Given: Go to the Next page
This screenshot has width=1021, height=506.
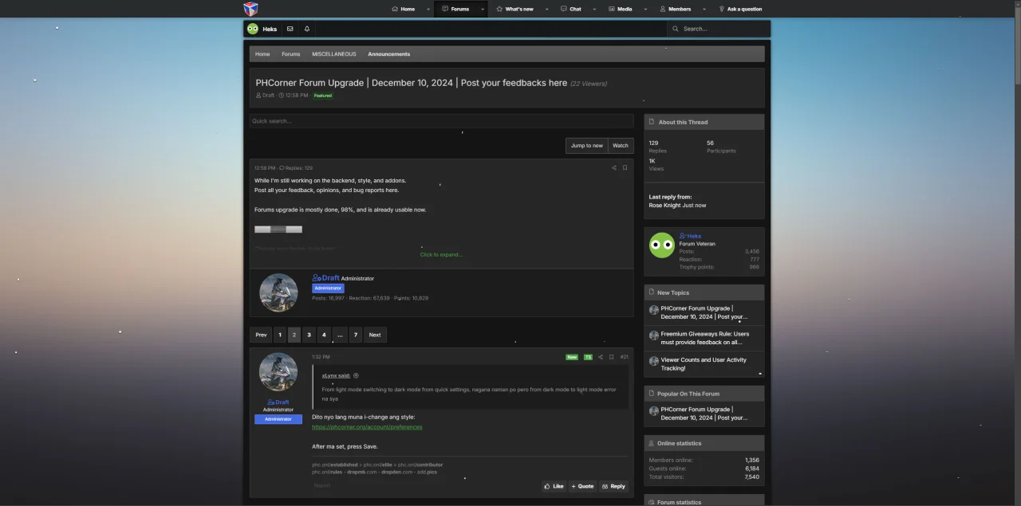Looking at the screenshot, I should [x=375, y=335].
